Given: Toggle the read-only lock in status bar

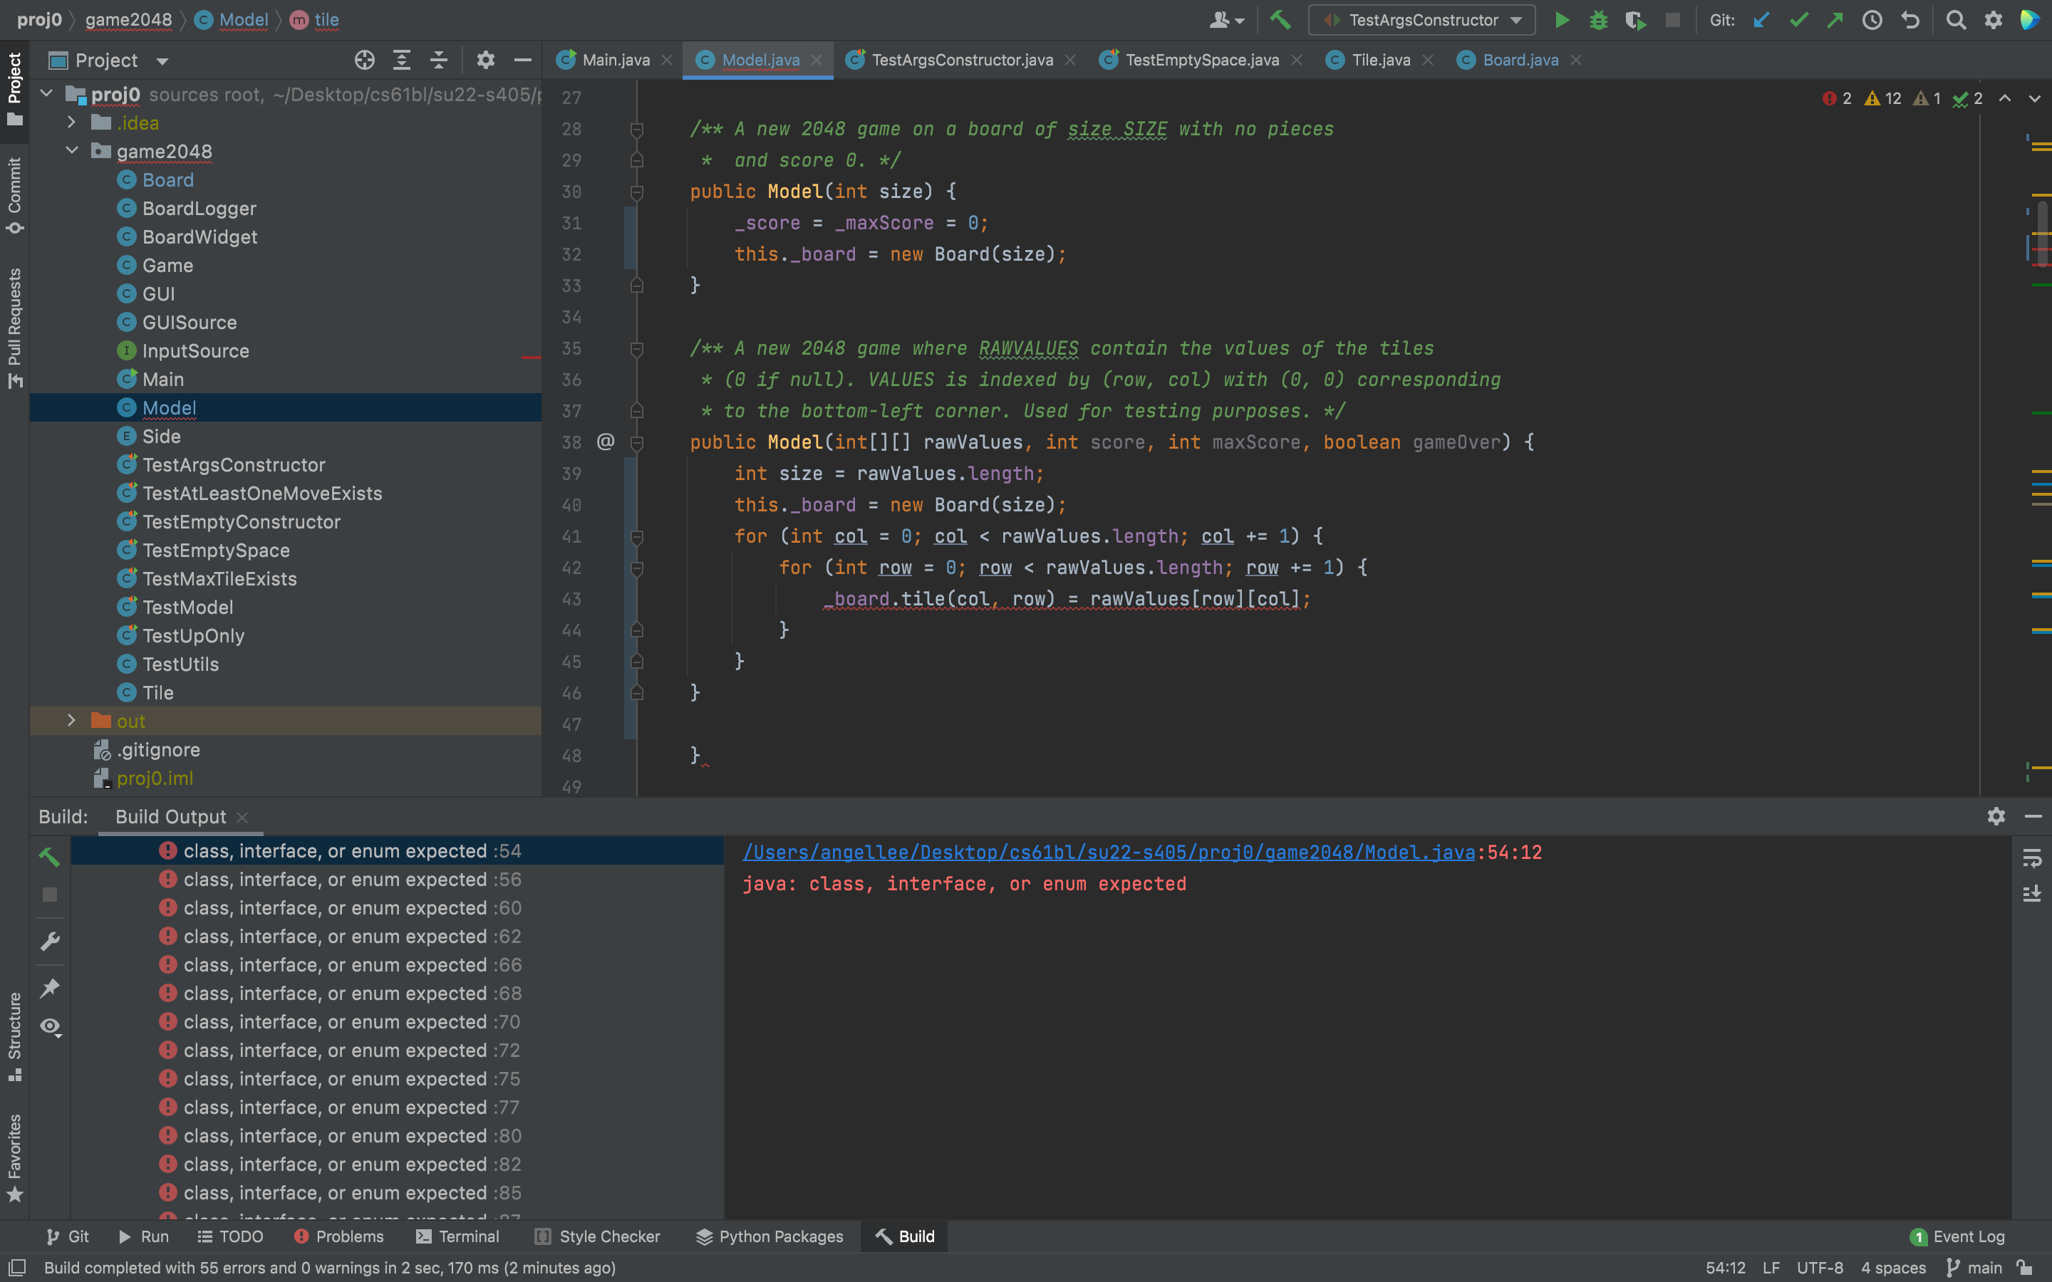Looking at the screenshot, I should click(2026, 1268).
